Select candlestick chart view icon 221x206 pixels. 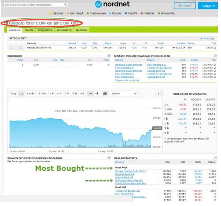click(97, 94)
